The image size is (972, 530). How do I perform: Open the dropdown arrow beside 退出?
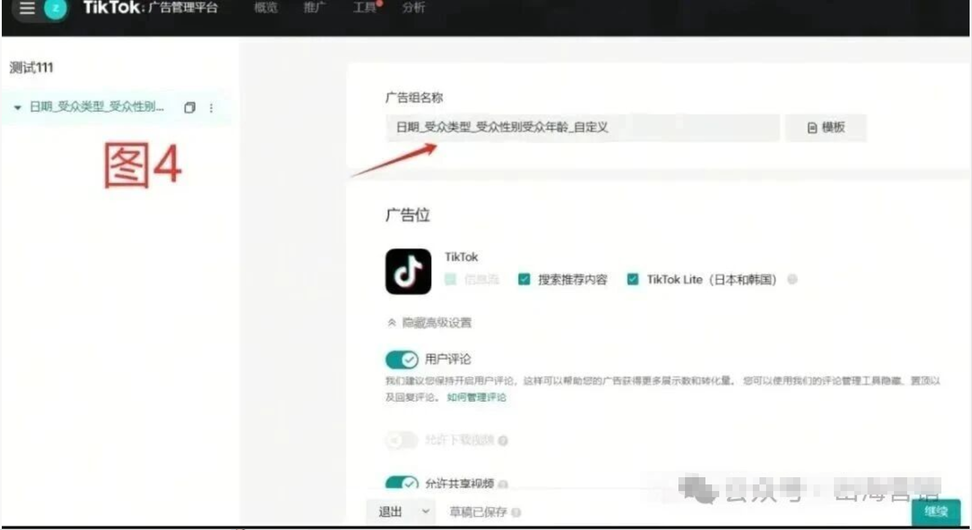click(x=426, y=512)
